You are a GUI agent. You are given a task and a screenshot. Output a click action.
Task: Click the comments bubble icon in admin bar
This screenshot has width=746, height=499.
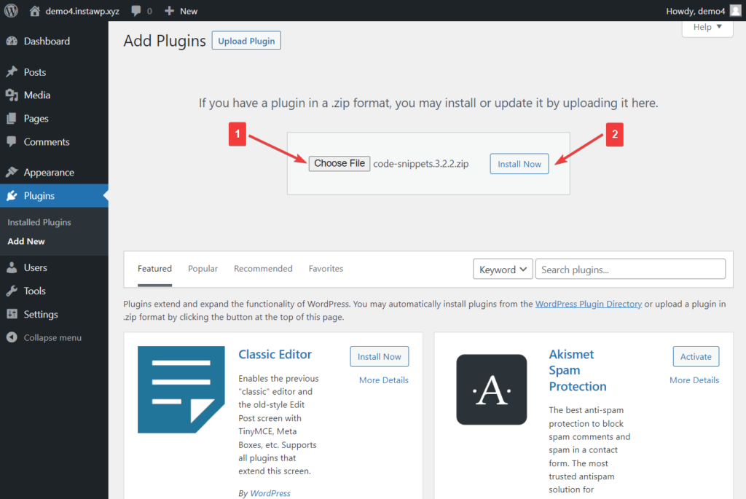point(136,11)
